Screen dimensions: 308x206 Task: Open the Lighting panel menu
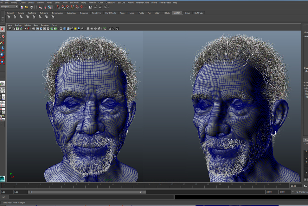tap(27, 25)
